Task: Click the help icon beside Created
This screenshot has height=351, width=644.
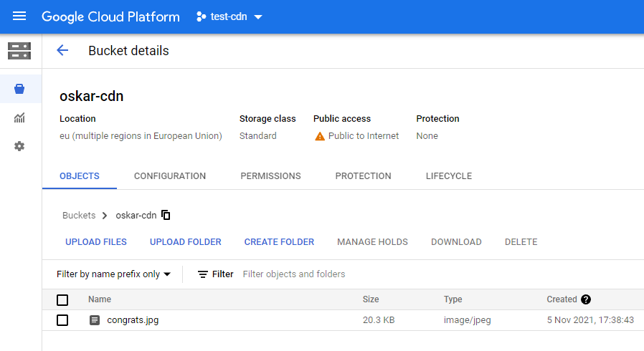Action: (x=586, y=299)
